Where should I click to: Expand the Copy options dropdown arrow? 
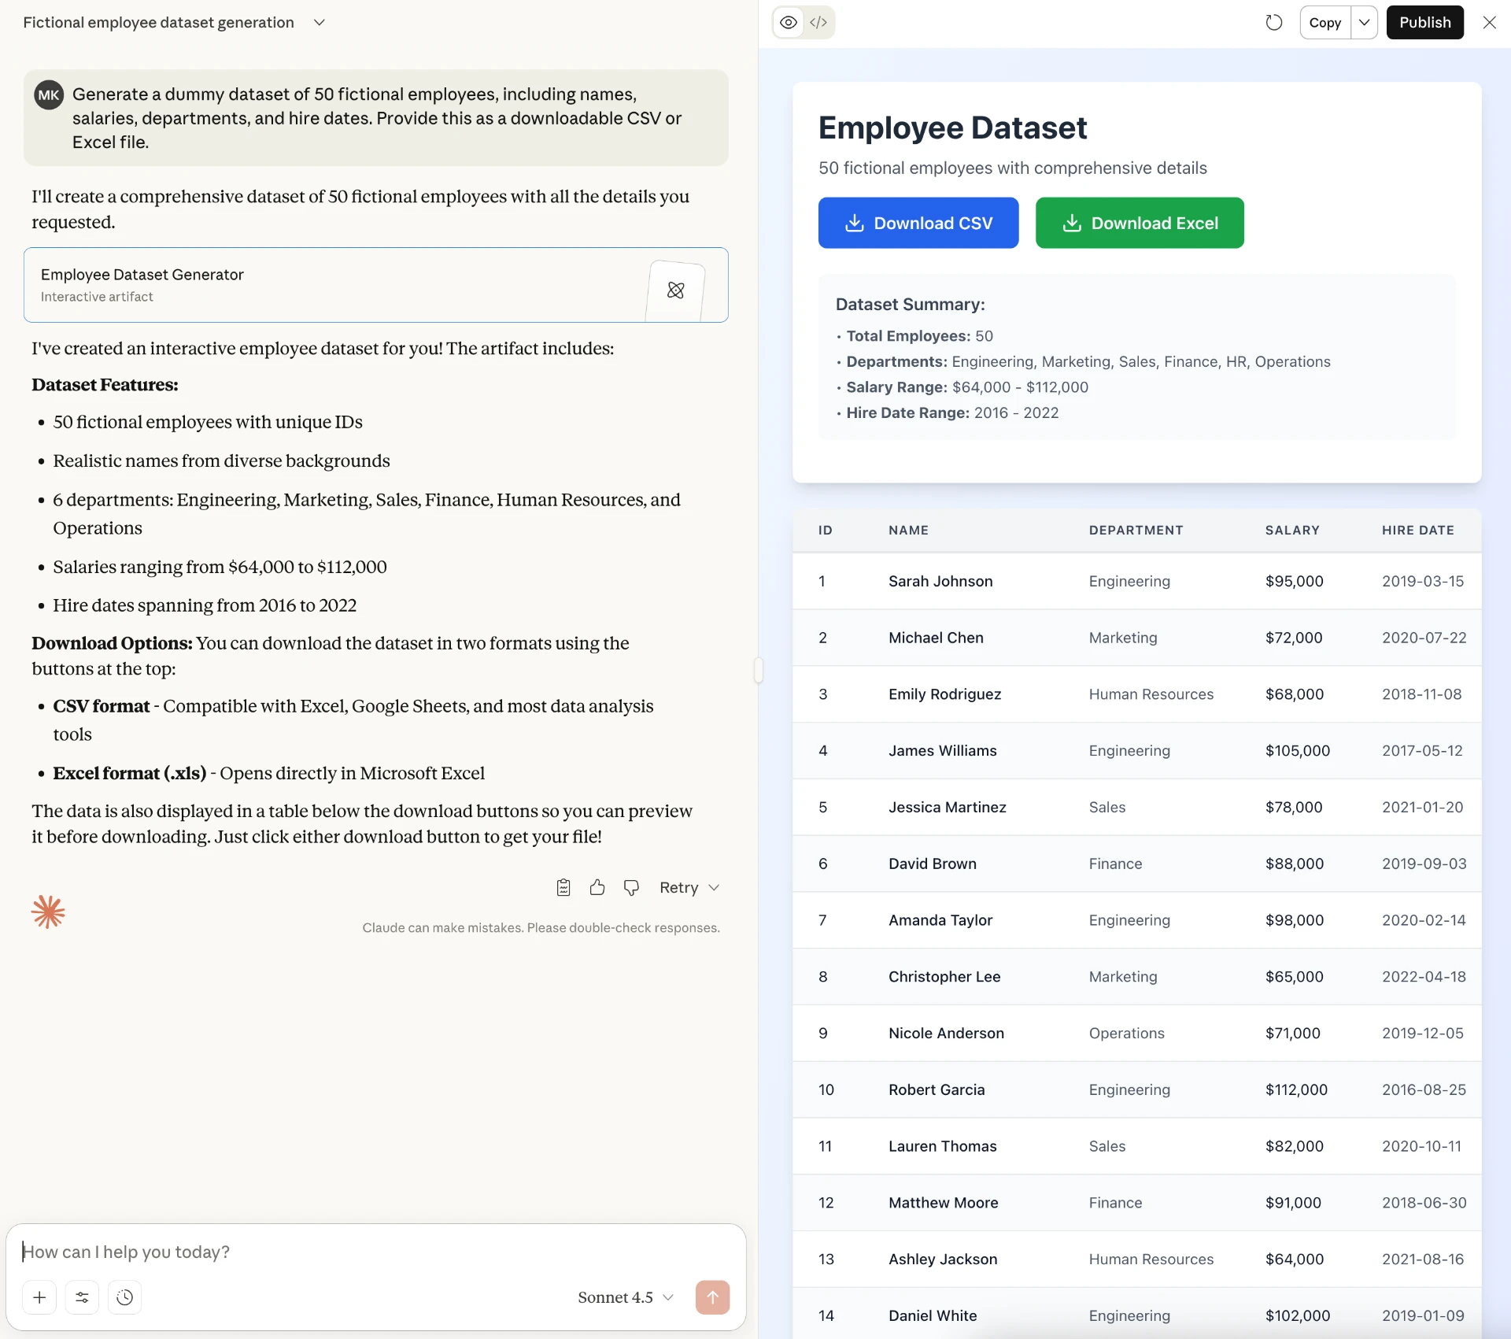[1364, 22]
